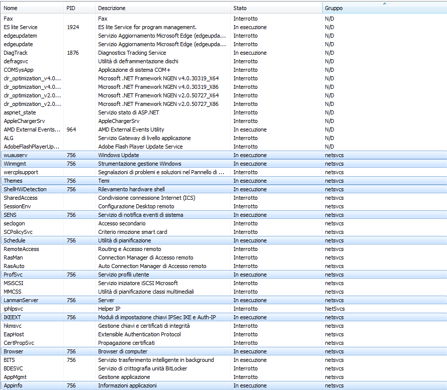This screenshot has height=390, width=447.
Task: Select the Schedule service
Action: (x=15, y=241)
